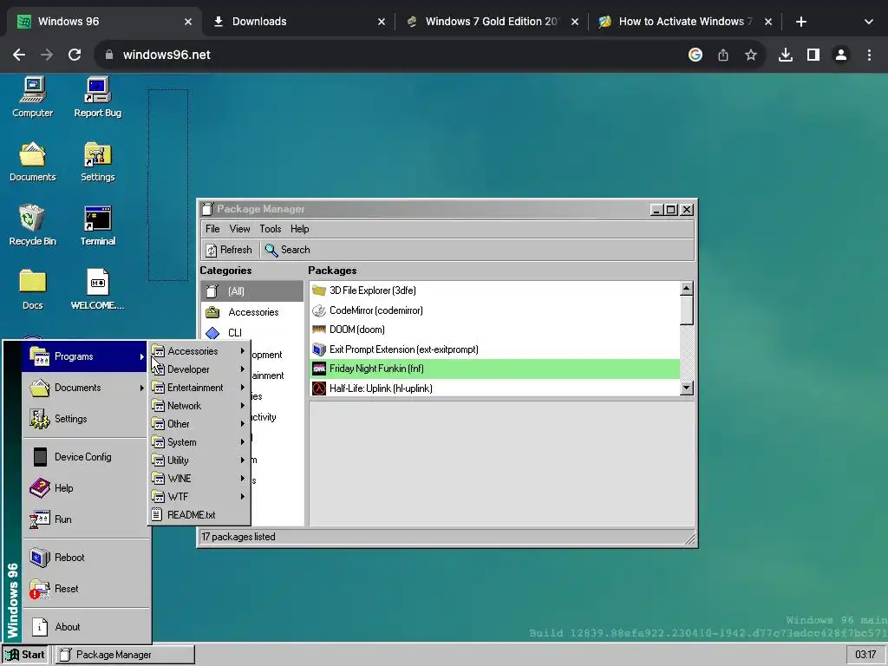This screenshot has width=888, height=666.
Task: Go back in browser history
Action: [19, 55]
